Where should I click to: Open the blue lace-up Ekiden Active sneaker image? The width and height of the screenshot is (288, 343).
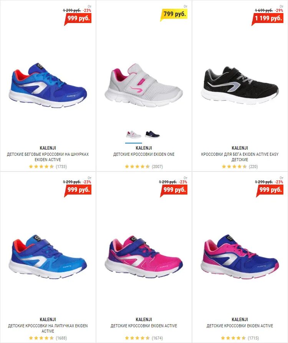tap(48, 85)
